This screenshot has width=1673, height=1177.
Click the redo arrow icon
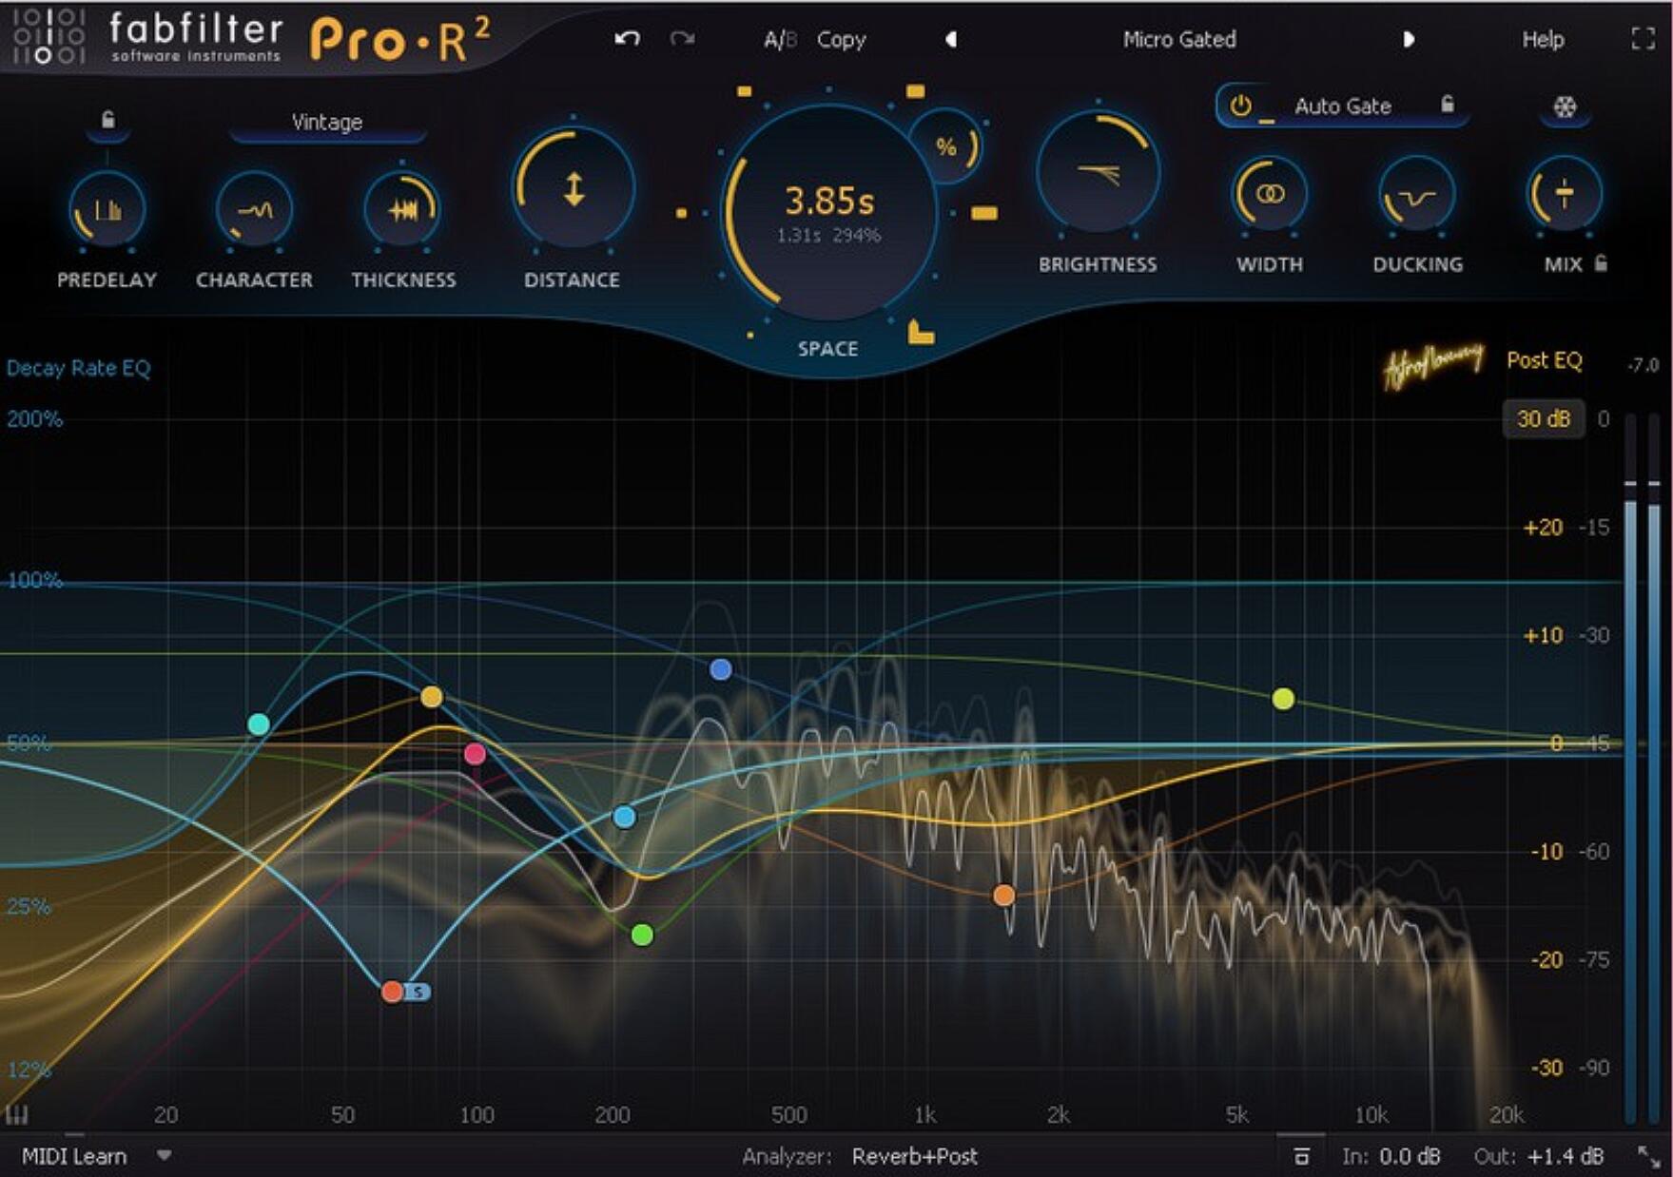coord(682,39)
